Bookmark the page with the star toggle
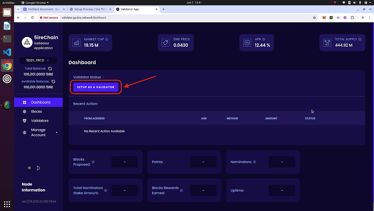The width and height of the screenshot is (374, 211). pyautogui.click(x=314, y=17)
